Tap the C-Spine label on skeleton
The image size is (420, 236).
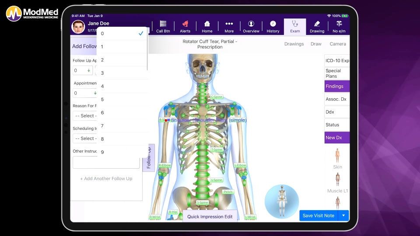[x=217, y=97]
